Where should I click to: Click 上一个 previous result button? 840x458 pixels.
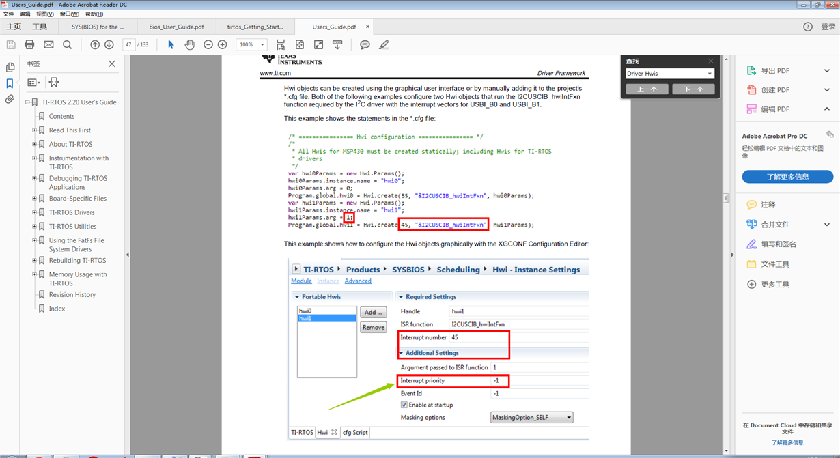(x=647, y=89)
